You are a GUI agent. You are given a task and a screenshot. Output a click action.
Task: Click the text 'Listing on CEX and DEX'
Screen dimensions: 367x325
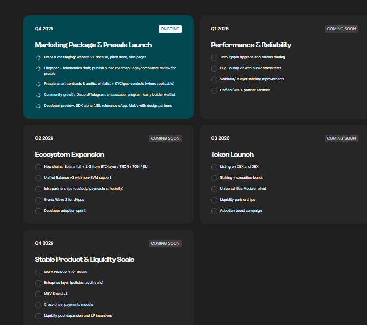239,167
